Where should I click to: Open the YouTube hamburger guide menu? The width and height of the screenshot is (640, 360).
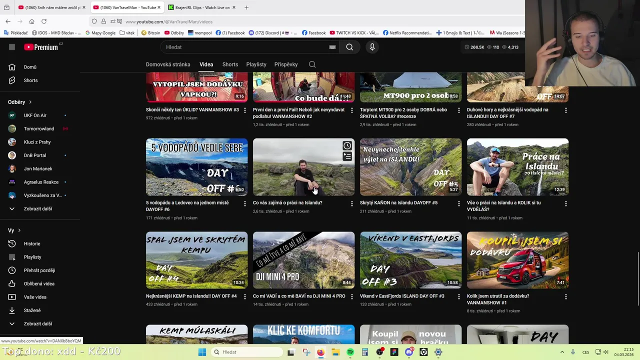point(12,47)
